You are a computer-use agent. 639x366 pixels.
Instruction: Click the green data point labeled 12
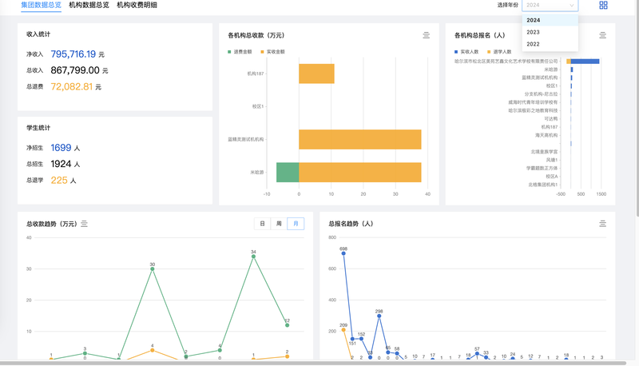point(288,325)
